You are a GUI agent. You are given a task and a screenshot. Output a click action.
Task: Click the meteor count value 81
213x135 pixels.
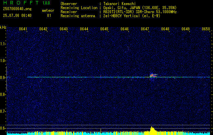click(x=49, y=16)
